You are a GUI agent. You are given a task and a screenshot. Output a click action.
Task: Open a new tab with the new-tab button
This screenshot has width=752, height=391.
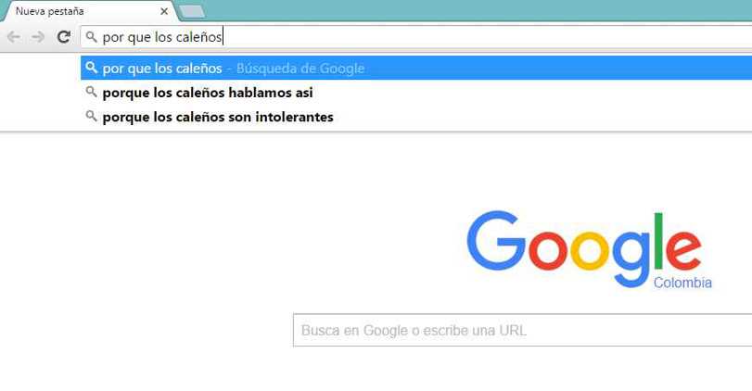pos(191,12)
